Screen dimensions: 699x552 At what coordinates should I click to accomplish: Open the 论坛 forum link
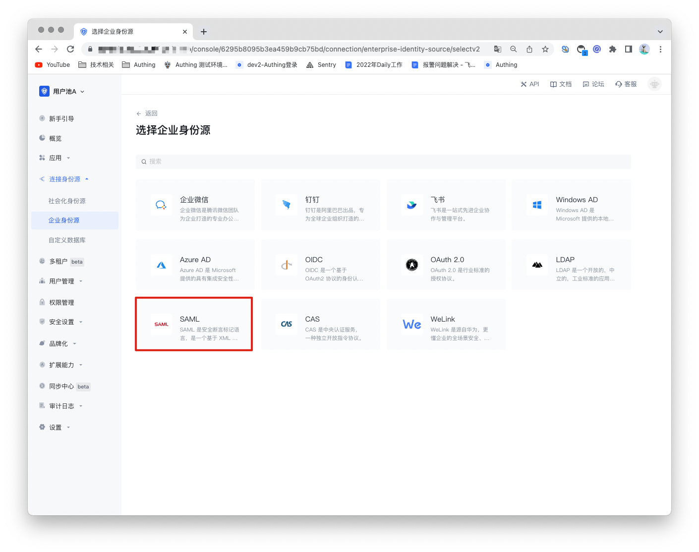[593, 84]
